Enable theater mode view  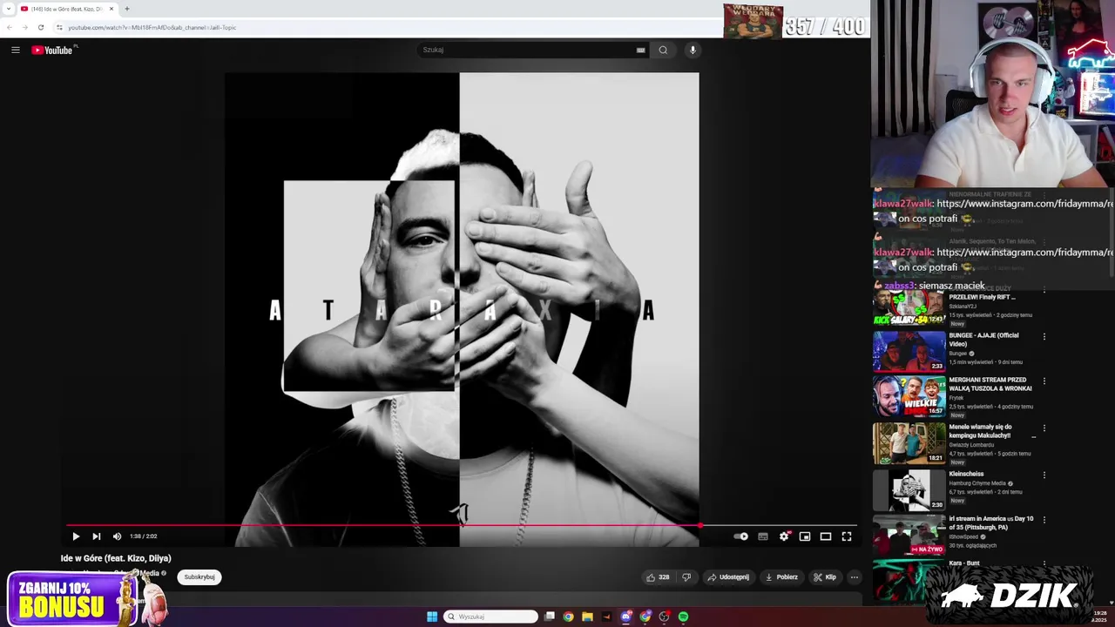[x=826, y=536]
